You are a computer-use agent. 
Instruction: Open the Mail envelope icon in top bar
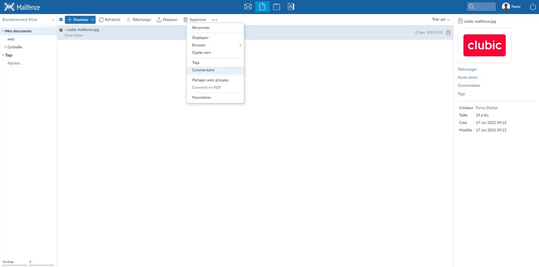[247, 7]
